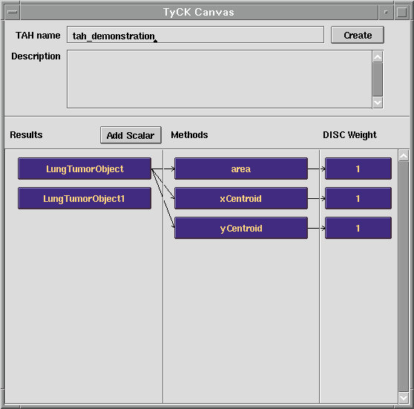This screenshot has width=414, height=409.
Task: Click the small minimize dot in title bar
Action: (x=386, y=12)
